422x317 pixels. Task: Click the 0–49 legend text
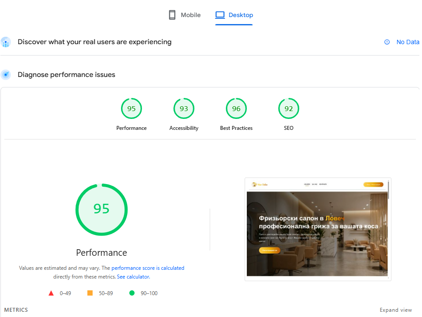coord(66,293)
